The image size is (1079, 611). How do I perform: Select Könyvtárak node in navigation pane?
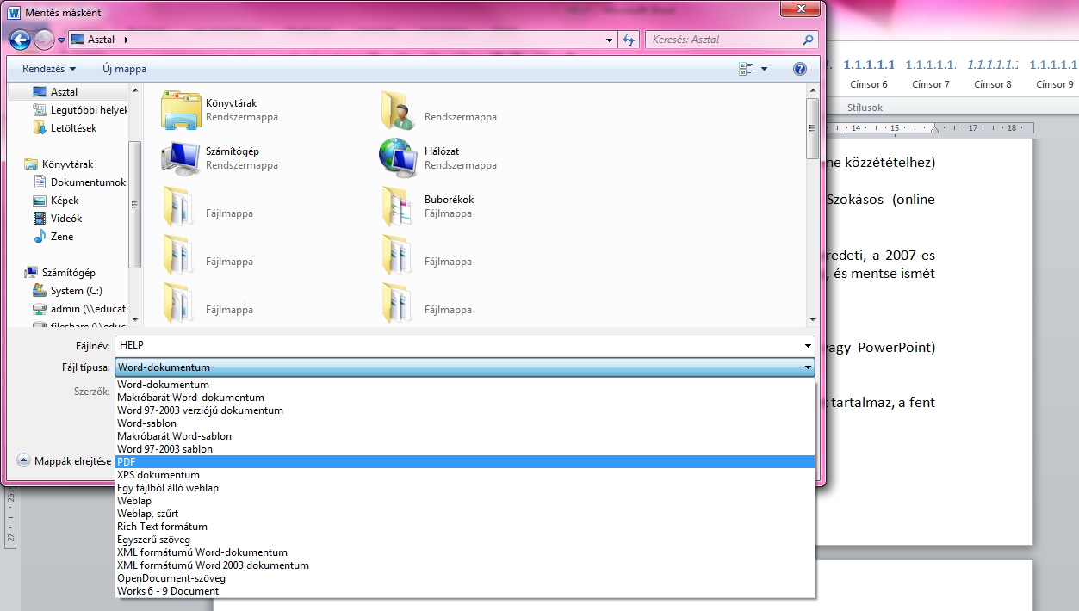click(x=59, y=164)
